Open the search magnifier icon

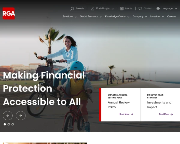[72, 9]
